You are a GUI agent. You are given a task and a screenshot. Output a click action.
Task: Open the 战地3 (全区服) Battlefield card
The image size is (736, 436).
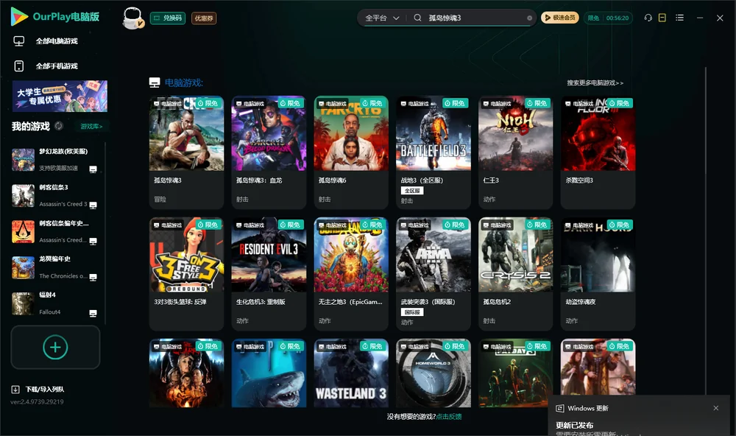pos(434,152)
